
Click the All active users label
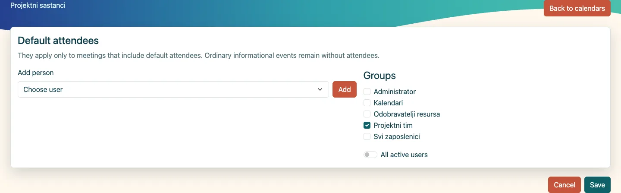click(404, 155)
